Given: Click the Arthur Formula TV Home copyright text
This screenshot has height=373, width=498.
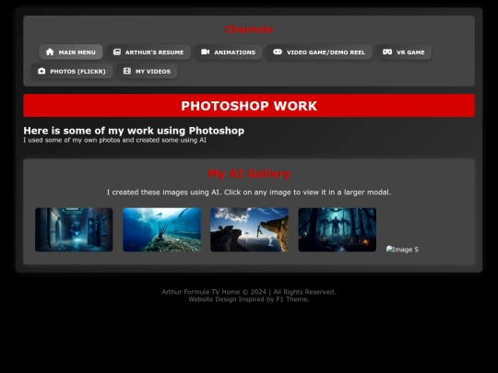Looking at the screenshot, I should [249, 292].
